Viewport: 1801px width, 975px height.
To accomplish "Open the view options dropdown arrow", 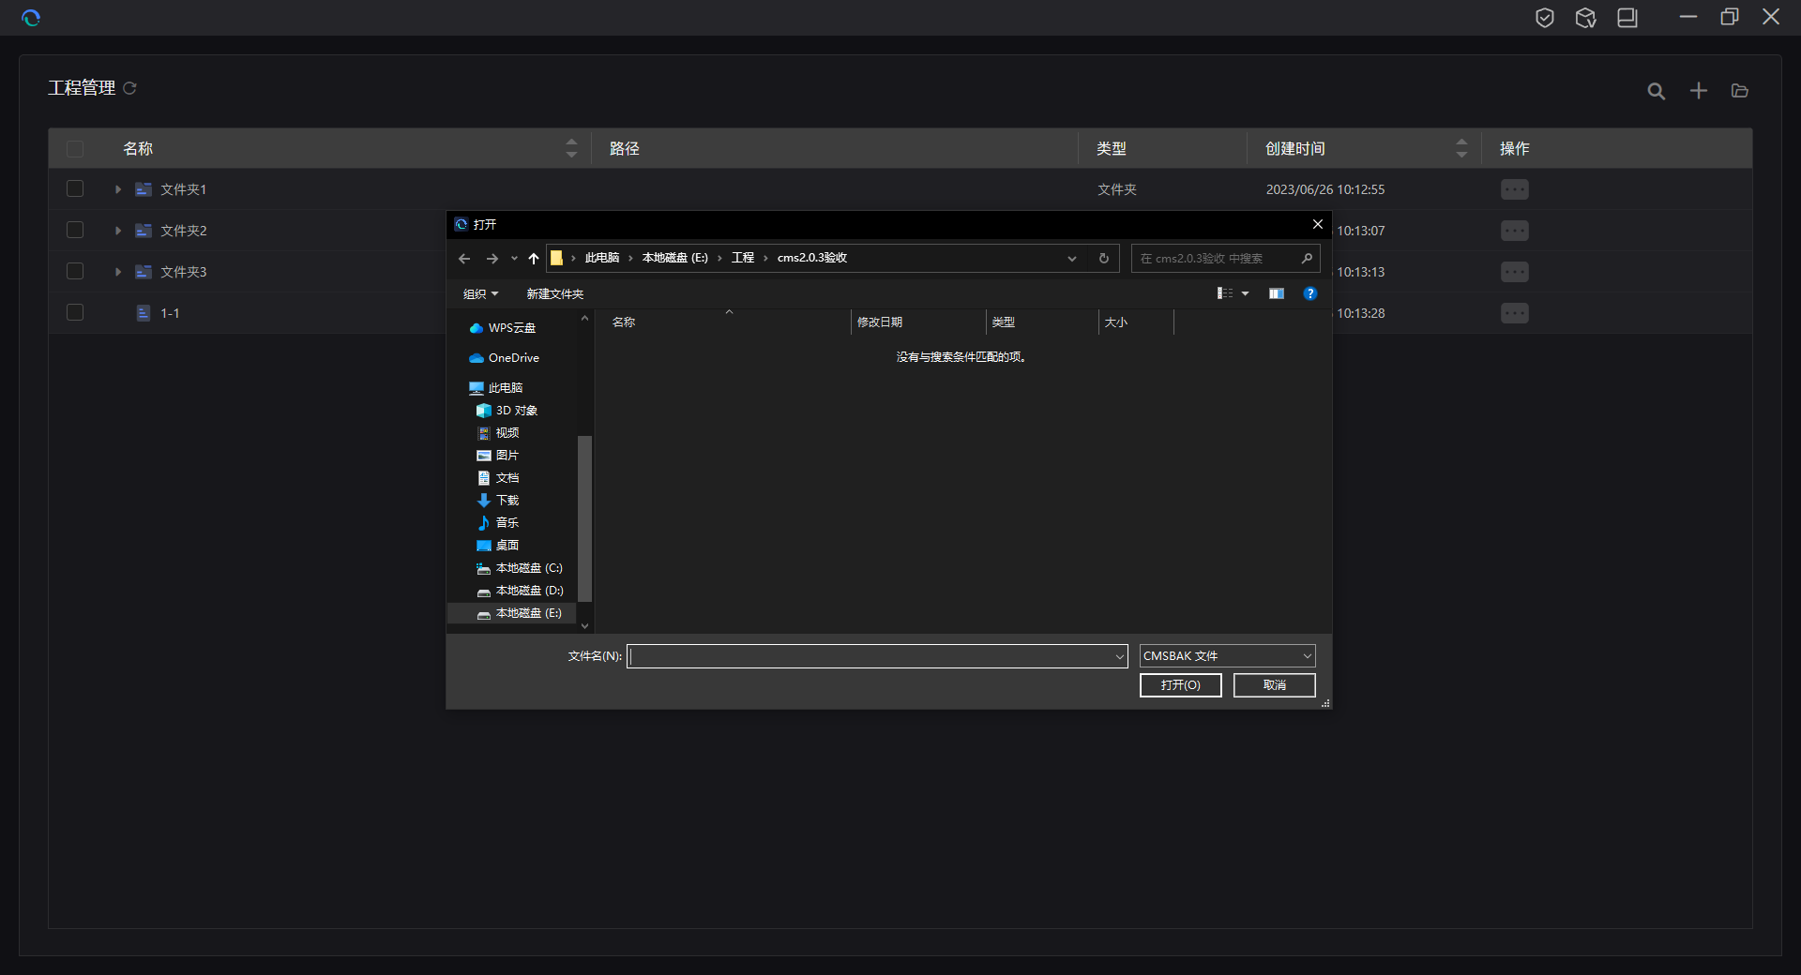I will pos(1246,294).
